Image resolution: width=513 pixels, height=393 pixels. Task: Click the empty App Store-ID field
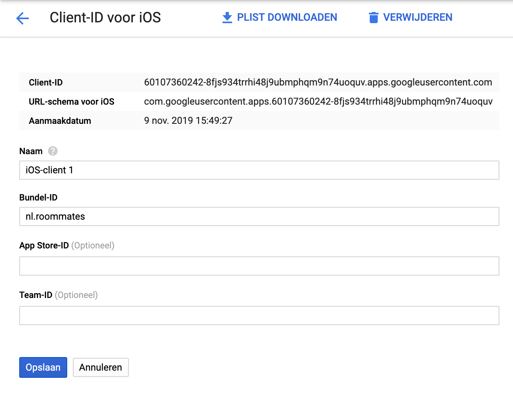pyautogui.click(x=259, y=266)
